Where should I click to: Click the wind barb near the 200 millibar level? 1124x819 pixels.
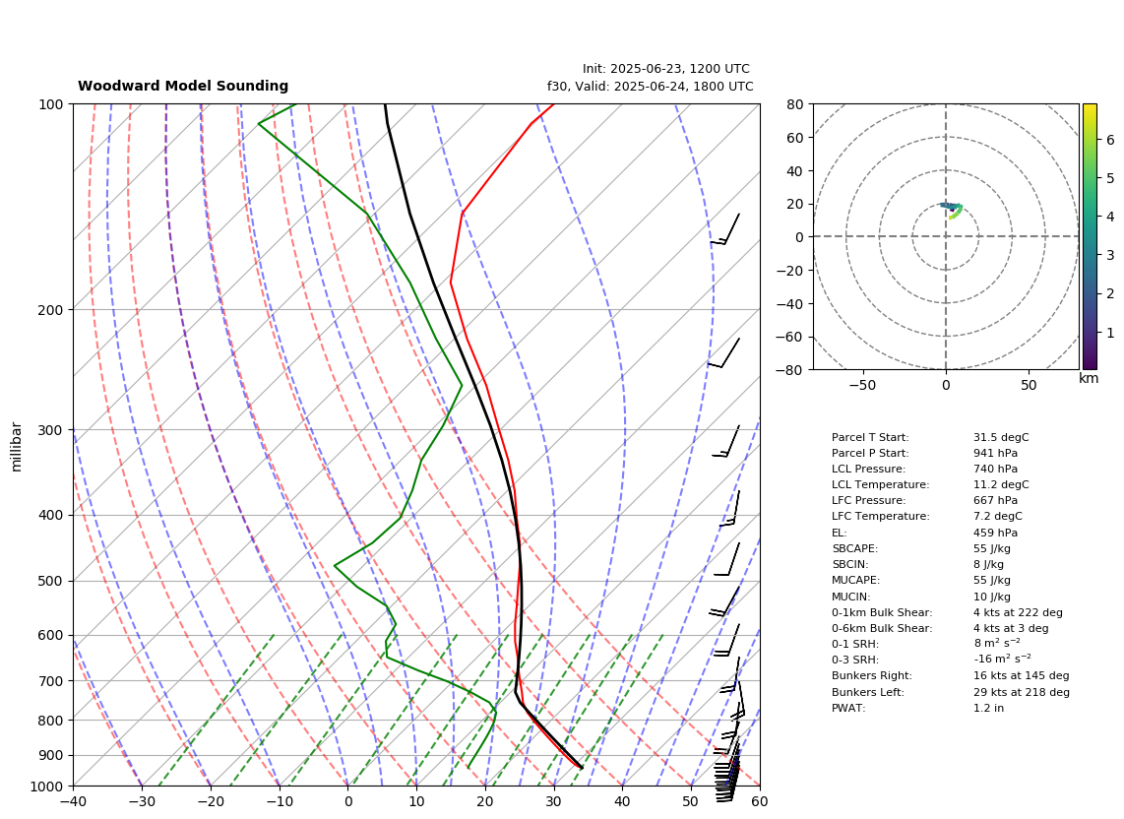tap(723, 352)
